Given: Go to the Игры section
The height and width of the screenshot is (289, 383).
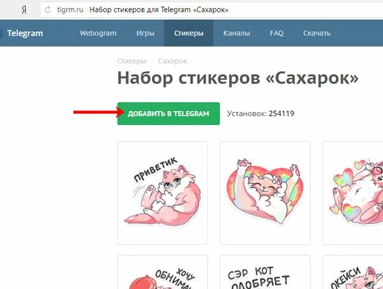Looking at the screenshot, I should pyautogui.click(x=146, y=33).
